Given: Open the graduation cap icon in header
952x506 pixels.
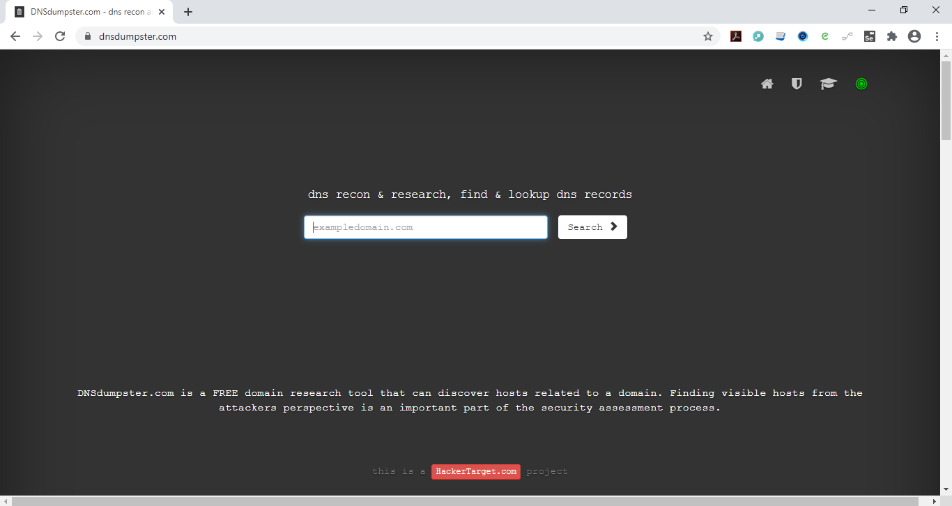Looking at the screenshot, I should tap(828, 84).
